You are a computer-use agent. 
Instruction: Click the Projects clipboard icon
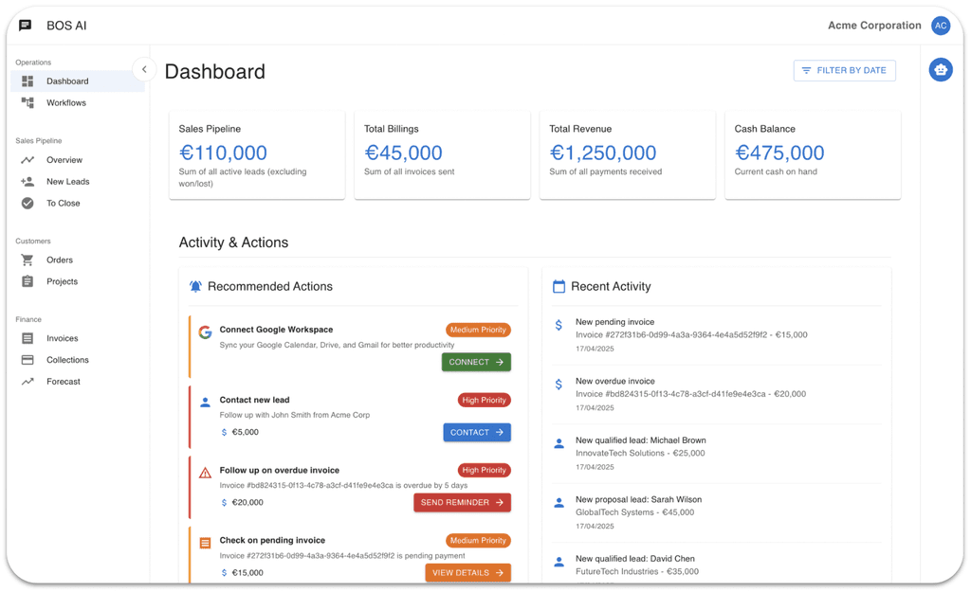27,281
